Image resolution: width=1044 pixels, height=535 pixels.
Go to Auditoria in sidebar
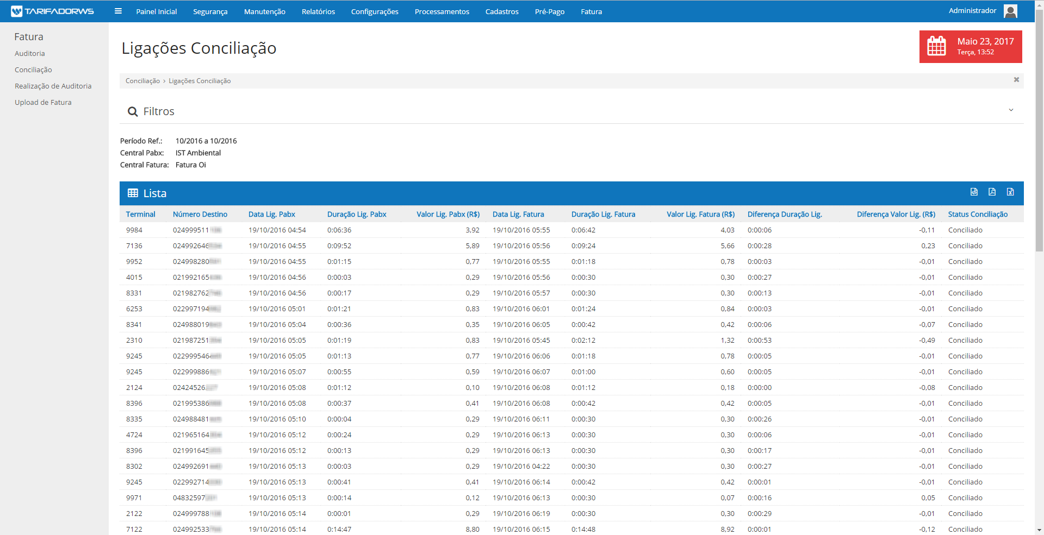pos(30,53)
